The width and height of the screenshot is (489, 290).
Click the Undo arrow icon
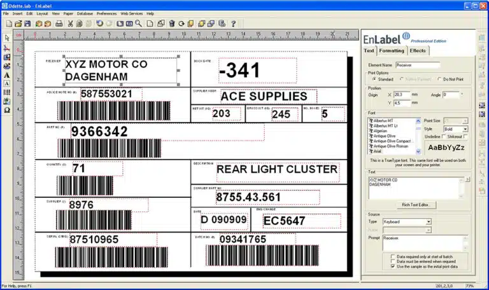(100, 24)
